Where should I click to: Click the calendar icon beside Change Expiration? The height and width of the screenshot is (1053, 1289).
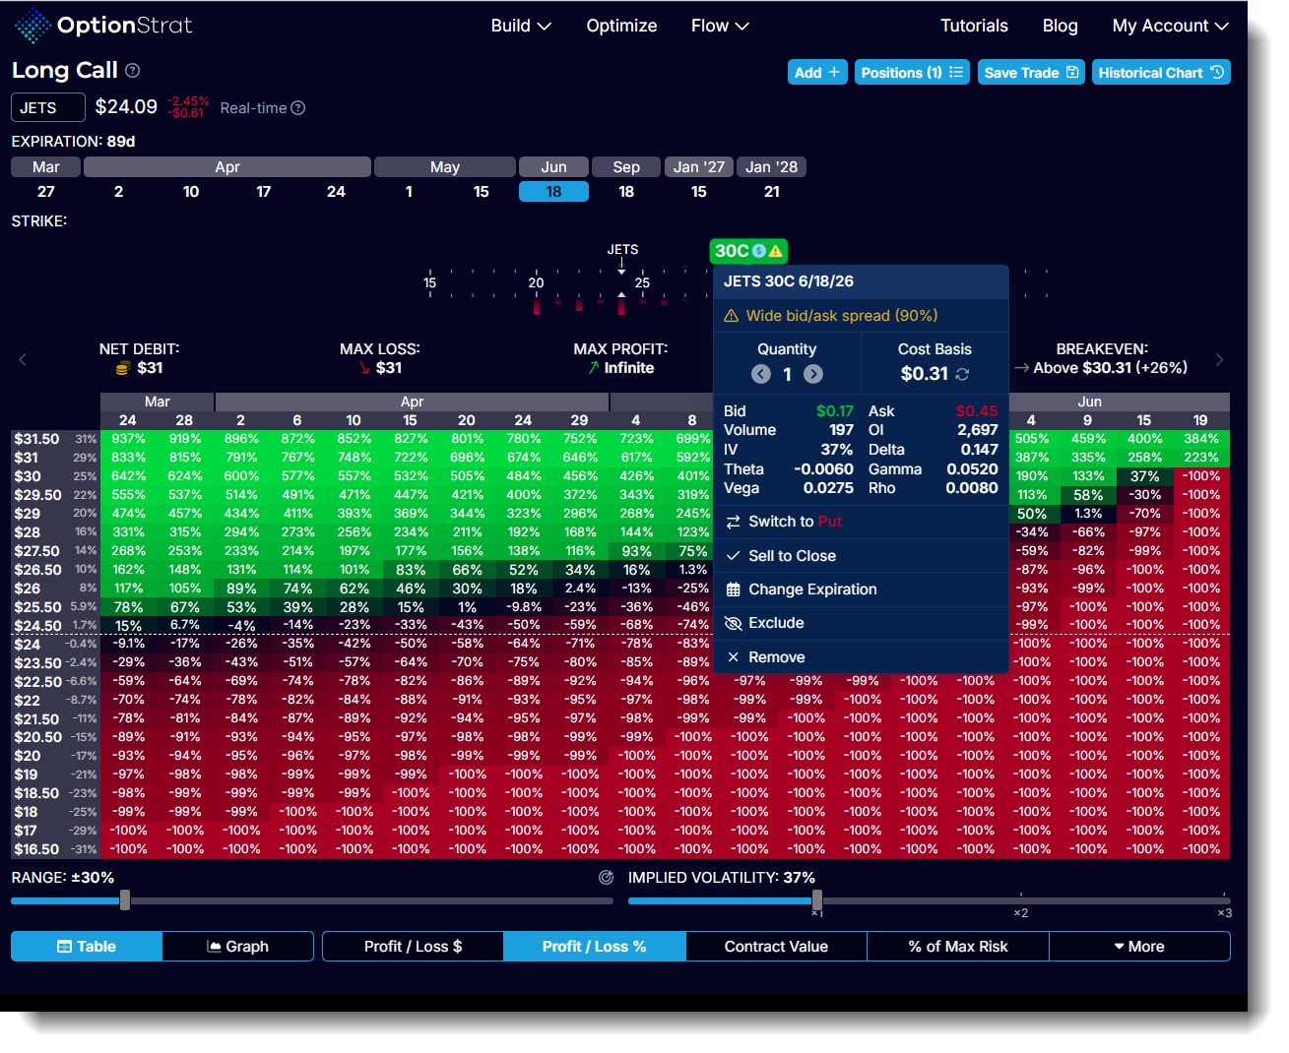click(x=733, y=589)
